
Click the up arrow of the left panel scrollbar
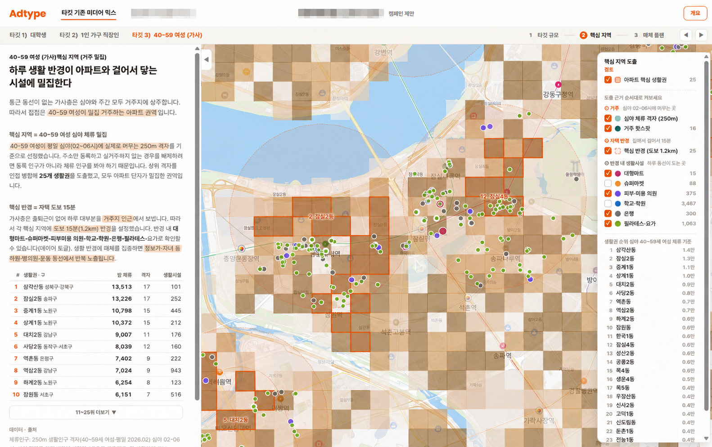[x=197, y=49]
